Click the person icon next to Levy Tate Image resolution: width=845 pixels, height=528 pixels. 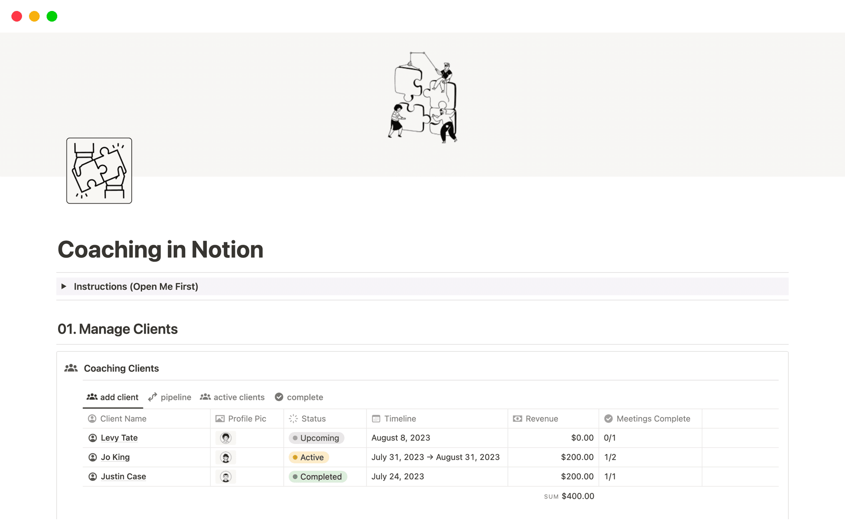[92, 438]
